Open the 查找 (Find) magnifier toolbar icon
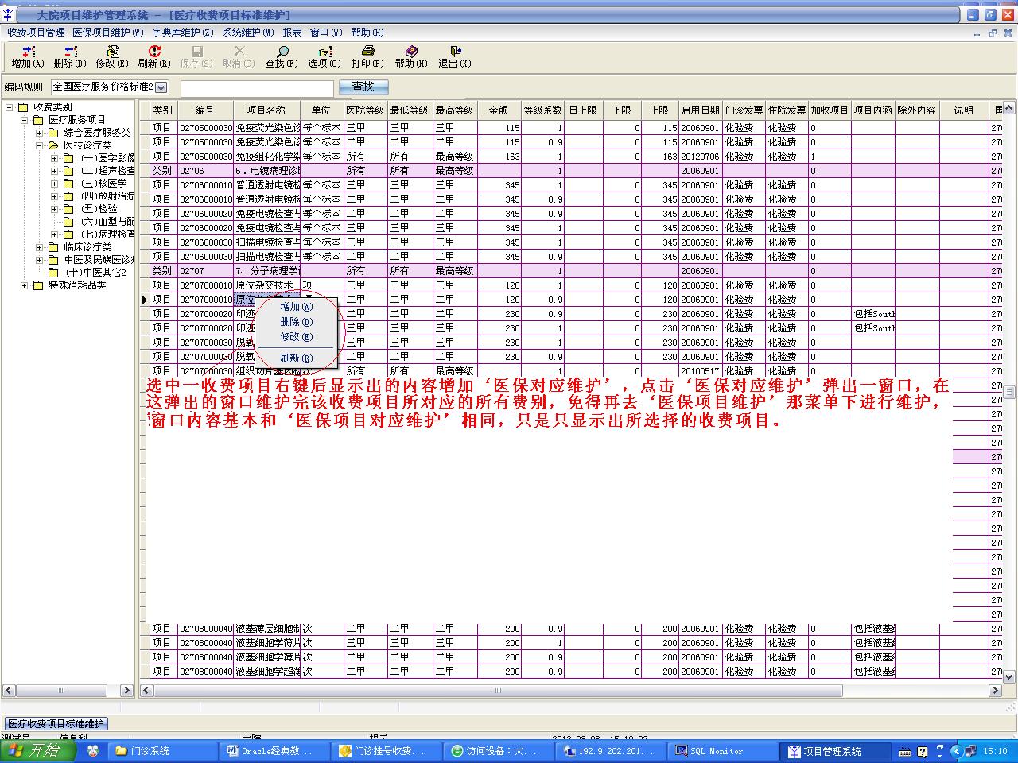Screen dimensions: 1018x763 pos(282,52)
